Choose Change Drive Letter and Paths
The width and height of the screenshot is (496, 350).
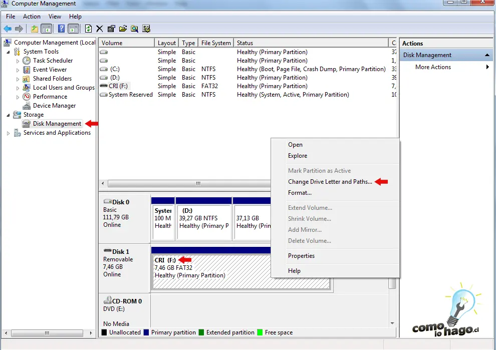pos(330,182)
